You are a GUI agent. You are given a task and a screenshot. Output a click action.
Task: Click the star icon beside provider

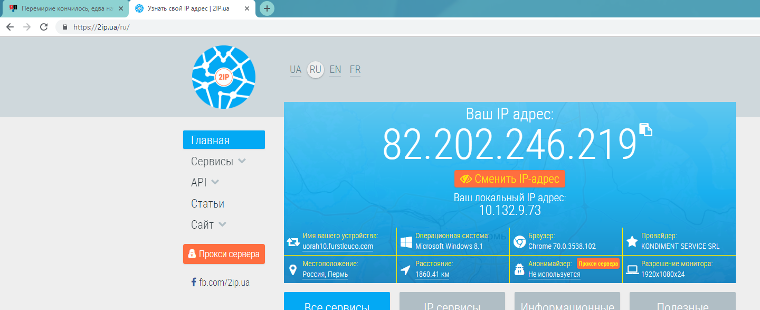tap(632, 242)
